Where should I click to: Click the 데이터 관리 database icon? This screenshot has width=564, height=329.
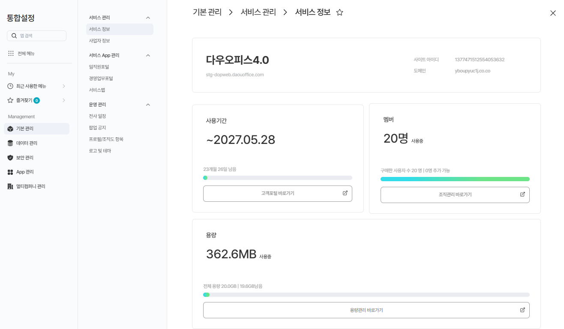[x=10, y=143]
